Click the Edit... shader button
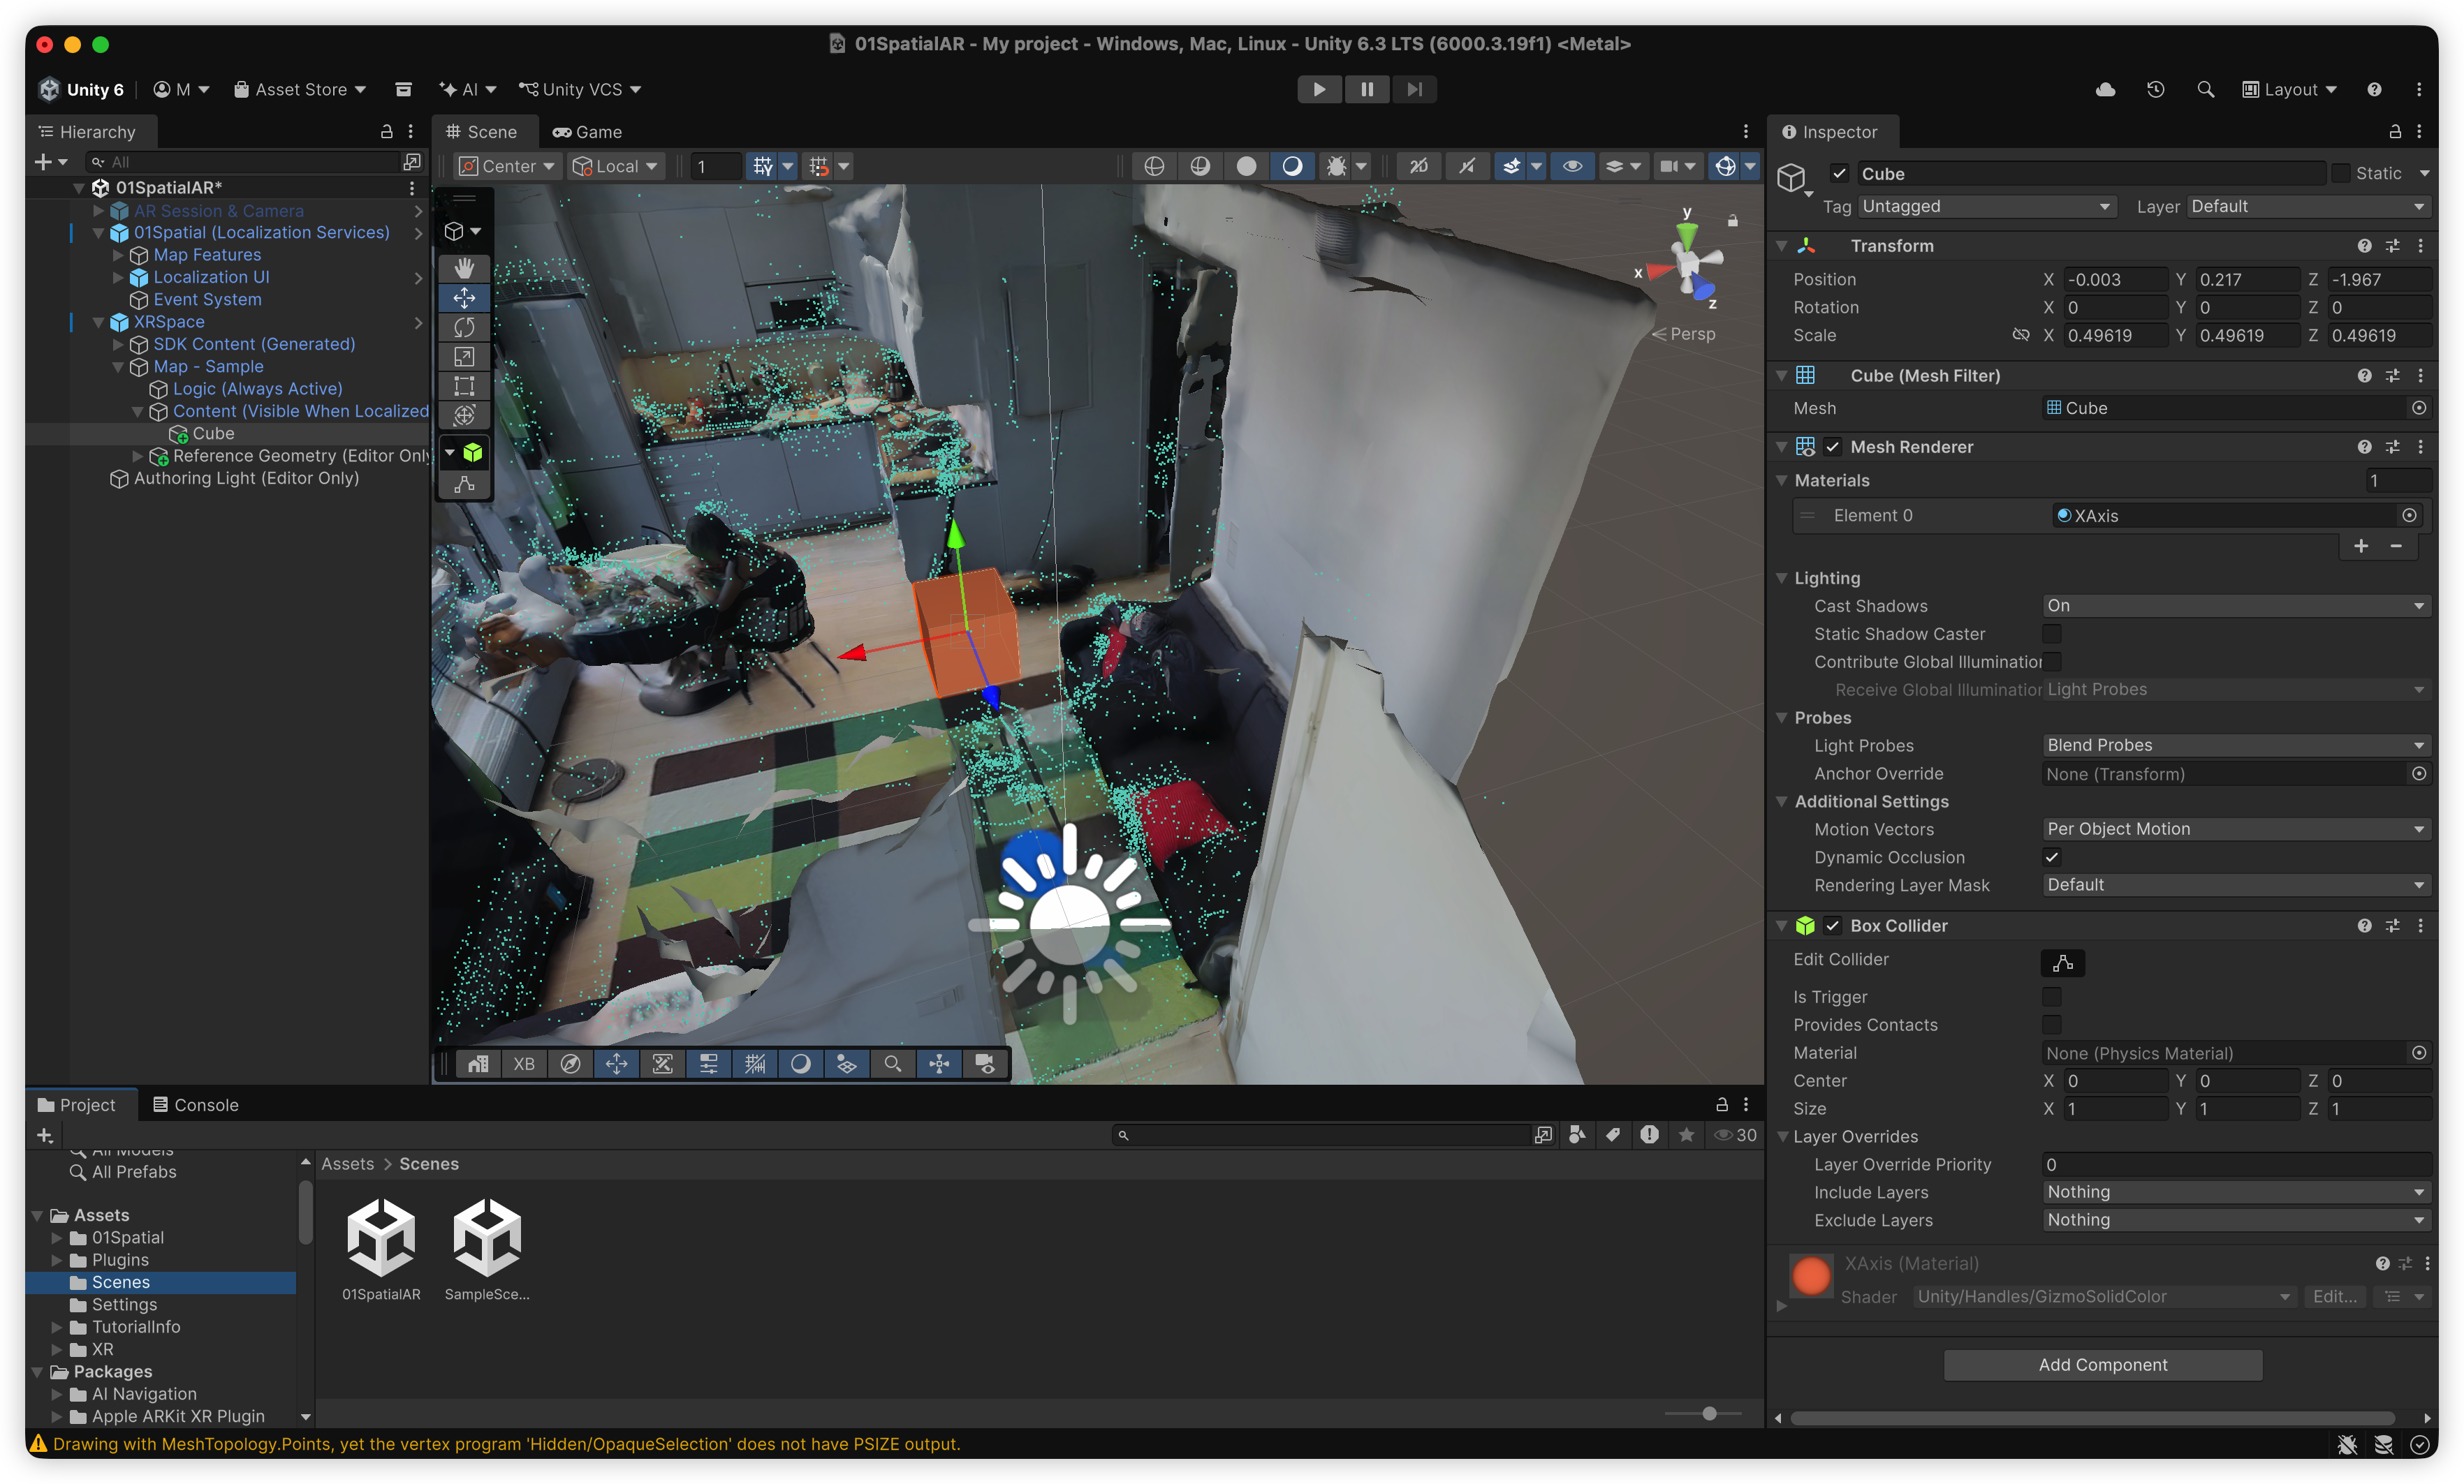The image size is (2464, 1484). tap(2335, 1296)
